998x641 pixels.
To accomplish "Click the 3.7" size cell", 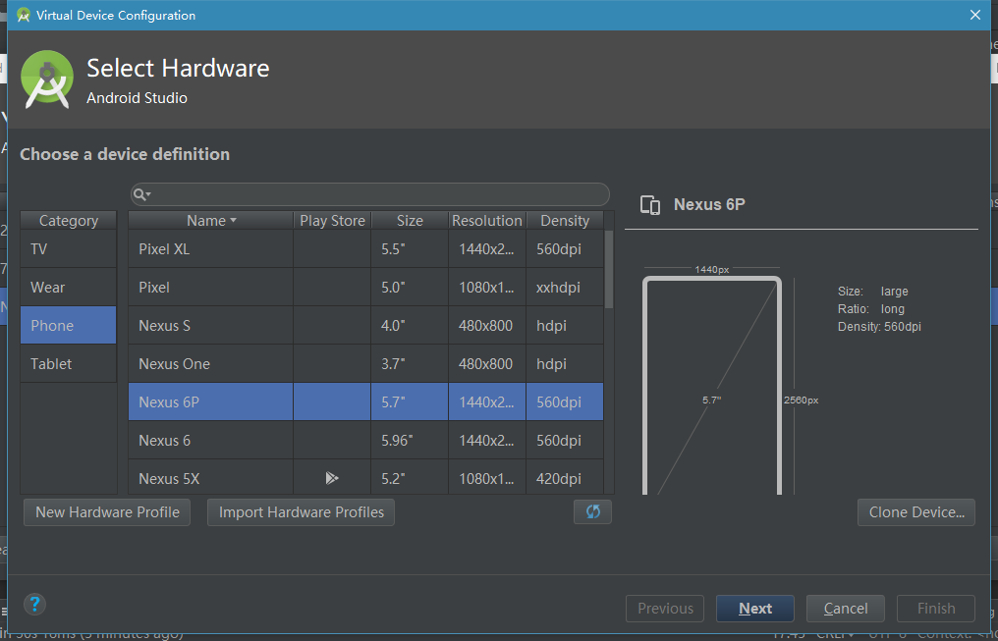I will point(410,363).
